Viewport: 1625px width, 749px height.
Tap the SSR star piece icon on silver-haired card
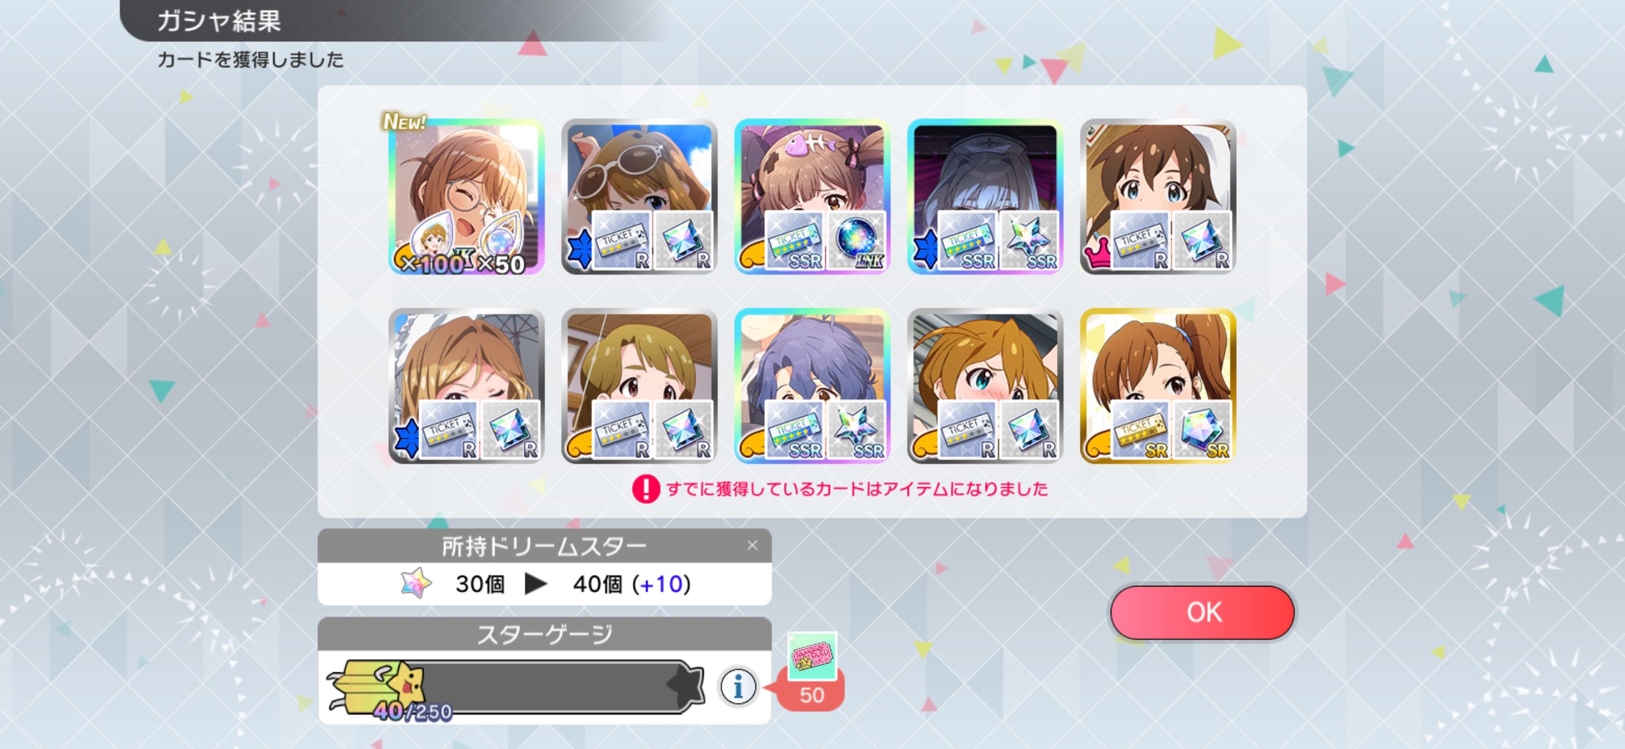click(x=1029, y=240)
